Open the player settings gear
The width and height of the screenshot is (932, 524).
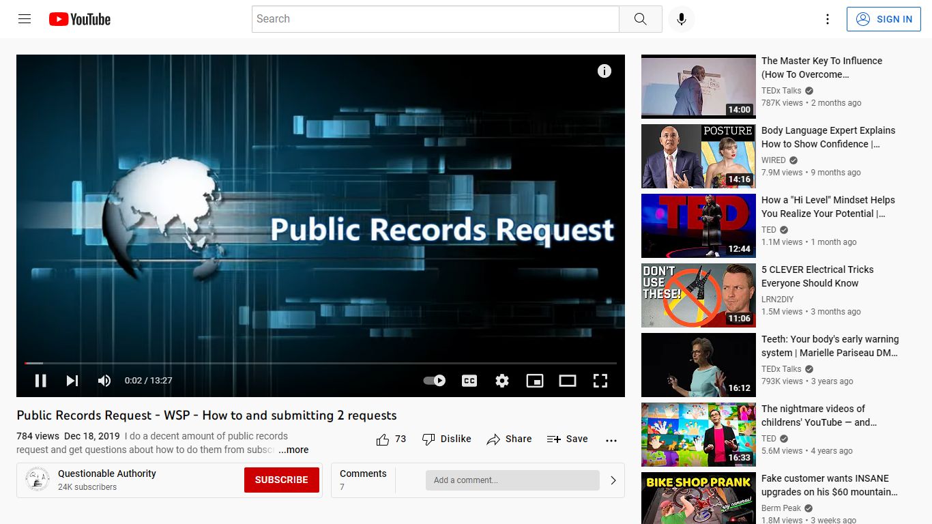click(x=502, y=381)
